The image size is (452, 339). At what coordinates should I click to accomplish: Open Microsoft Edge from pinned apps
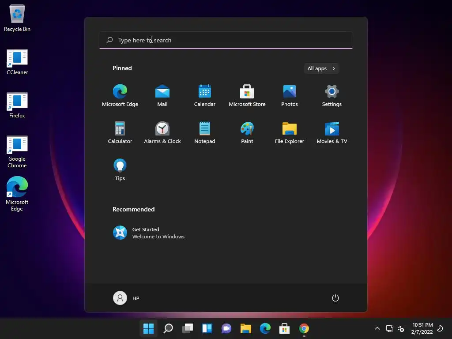pyautogui.click(x=120, y=95)
